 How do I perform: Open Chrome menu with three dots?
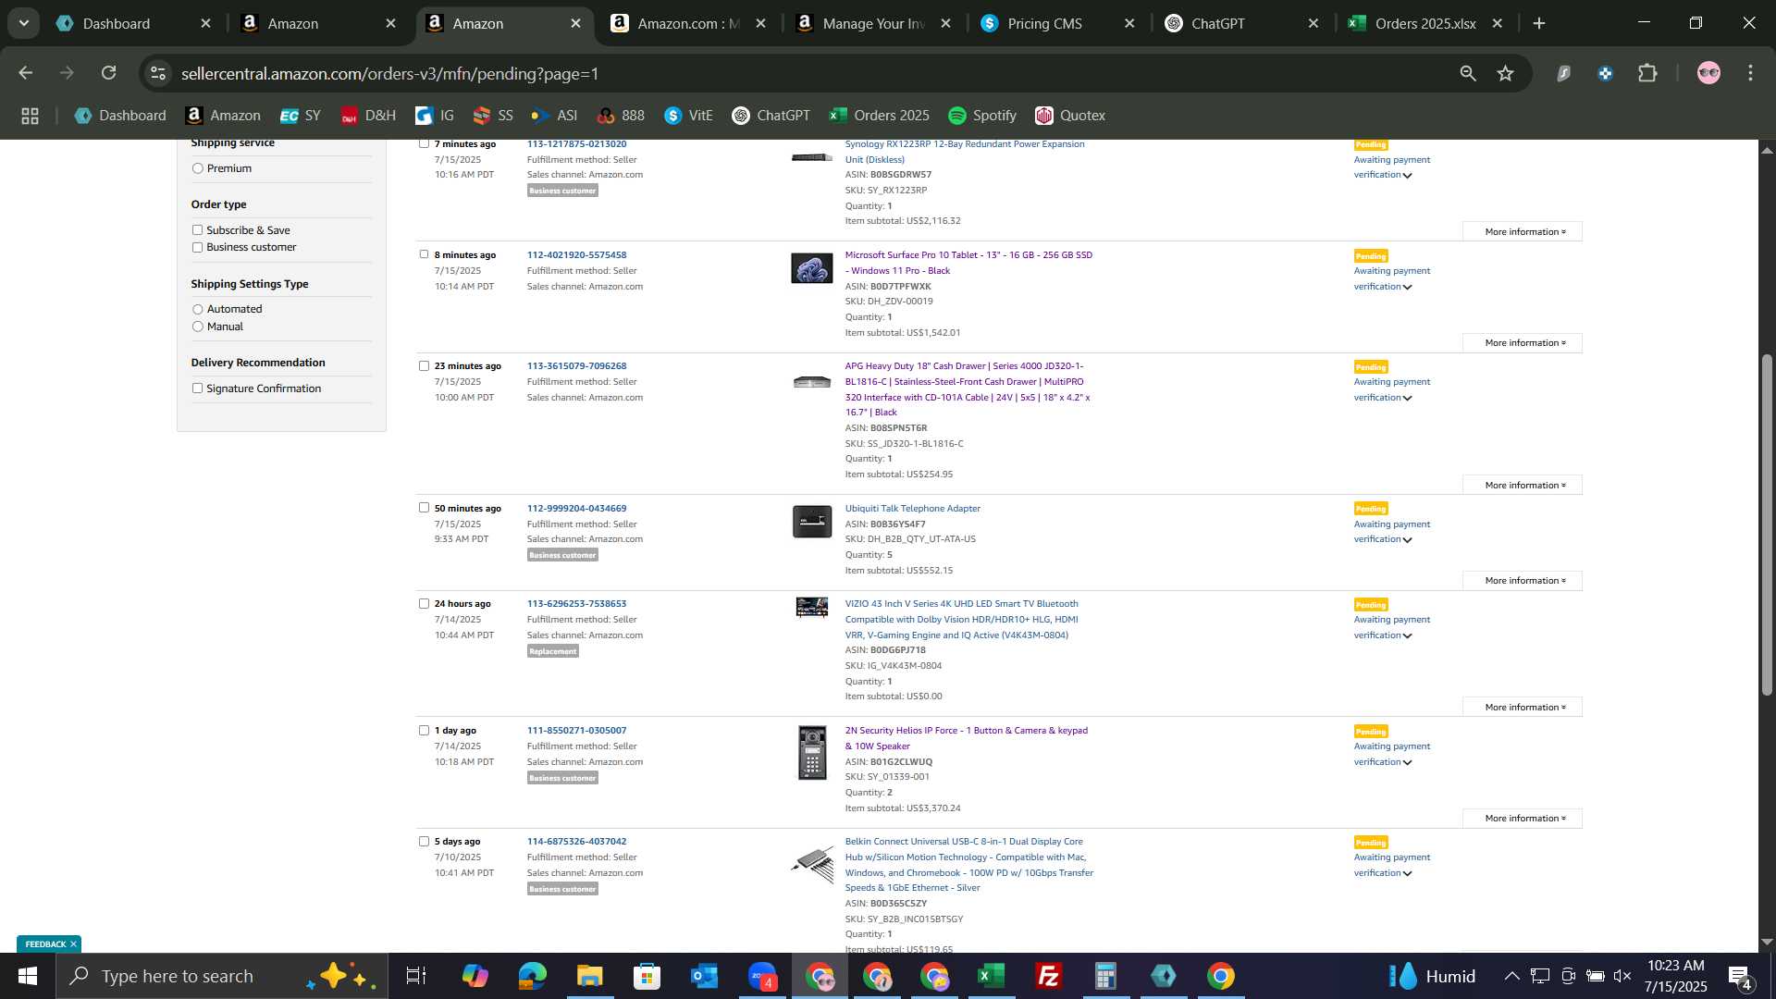coord(1750,73)
